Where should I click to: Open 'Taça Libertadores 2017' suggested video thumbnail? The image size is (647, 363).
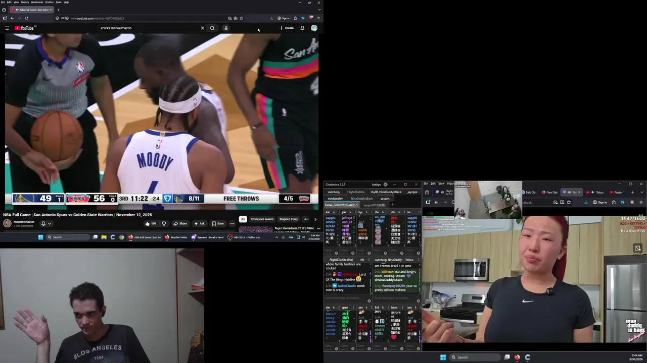click(x=257, y=230)
